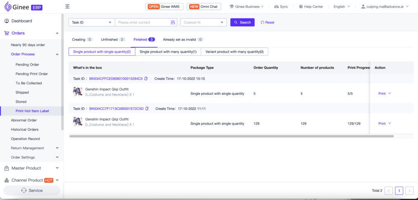Expand the Ginee Business menu

point(247,7)
